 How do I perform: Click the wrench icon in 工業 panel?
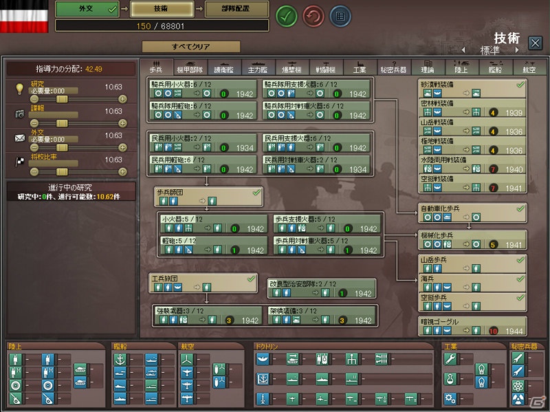click(450, 359)
